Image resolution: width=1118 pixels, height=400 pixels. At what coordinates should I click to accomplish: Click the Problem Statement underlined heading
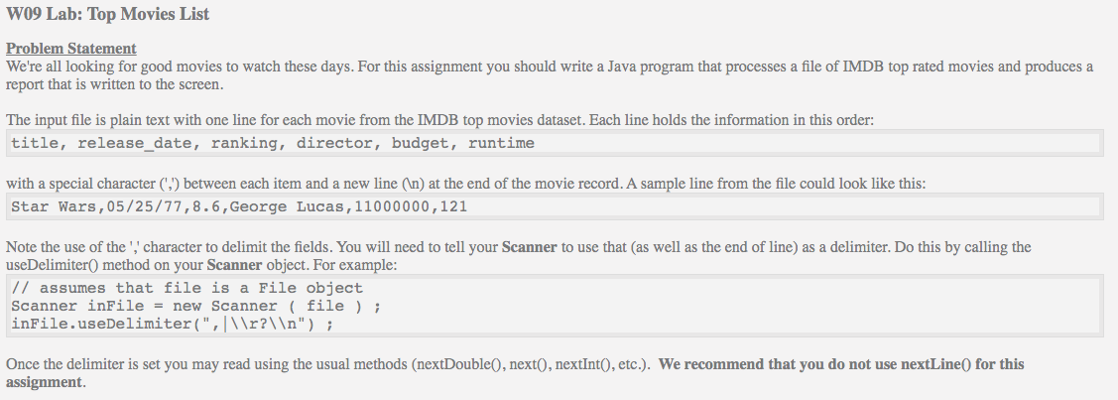tap(71, 48)
